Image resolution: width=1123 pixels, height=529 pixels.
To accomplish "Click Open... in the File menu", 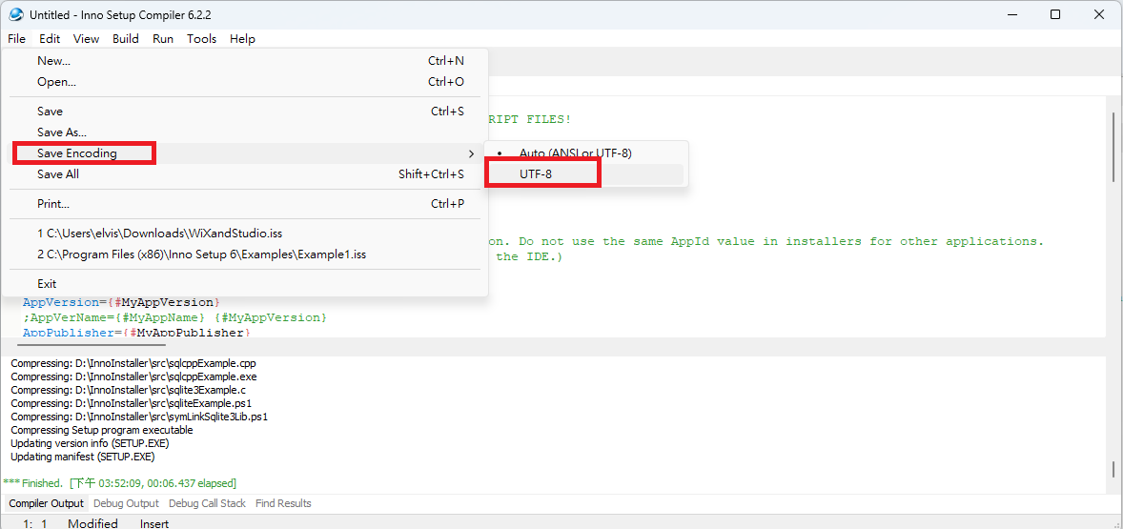I will (x=56, y=82).
